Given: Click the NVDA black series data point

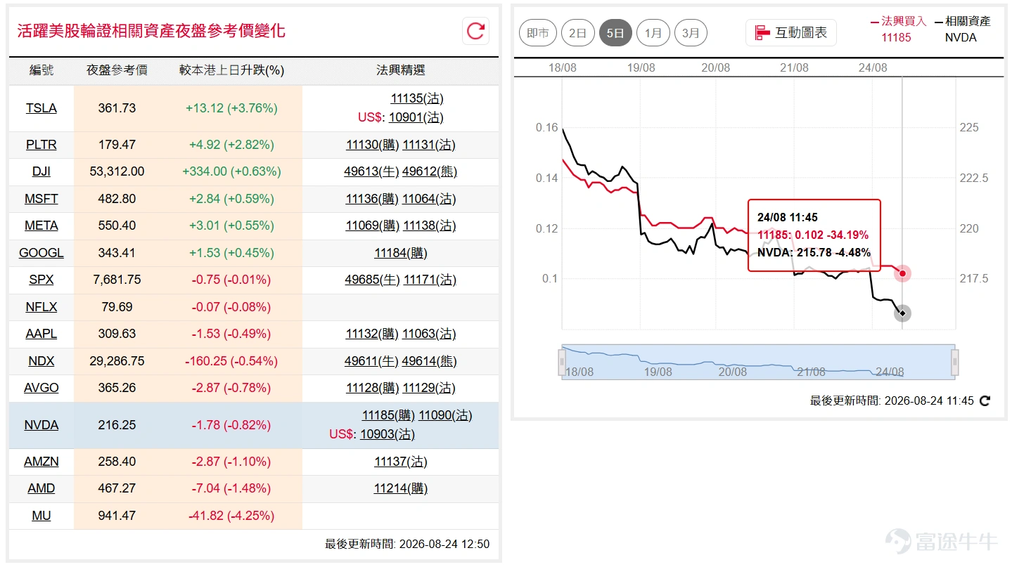Looking at the screenshot, I should coord(902,313).
